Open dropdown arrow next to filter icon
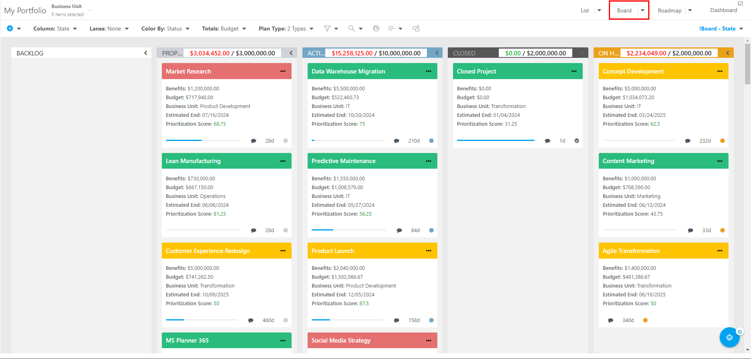This screenshot has height=359, width=751. (x=336, y=29)
